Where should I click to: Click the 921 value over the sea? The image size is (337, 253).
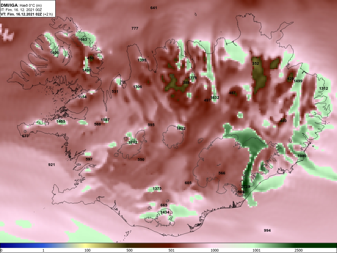(x=51, y=165)
